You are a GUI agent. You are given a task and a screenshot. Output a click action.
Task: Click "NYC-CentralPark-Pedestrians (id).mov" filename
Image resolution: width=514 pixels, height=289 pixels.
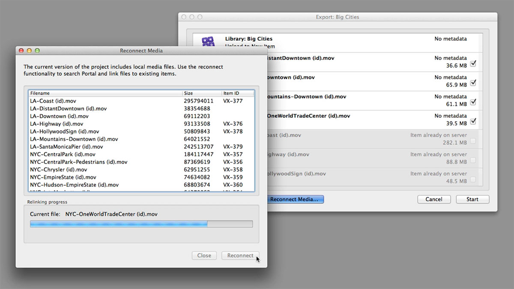click(79, 162)
